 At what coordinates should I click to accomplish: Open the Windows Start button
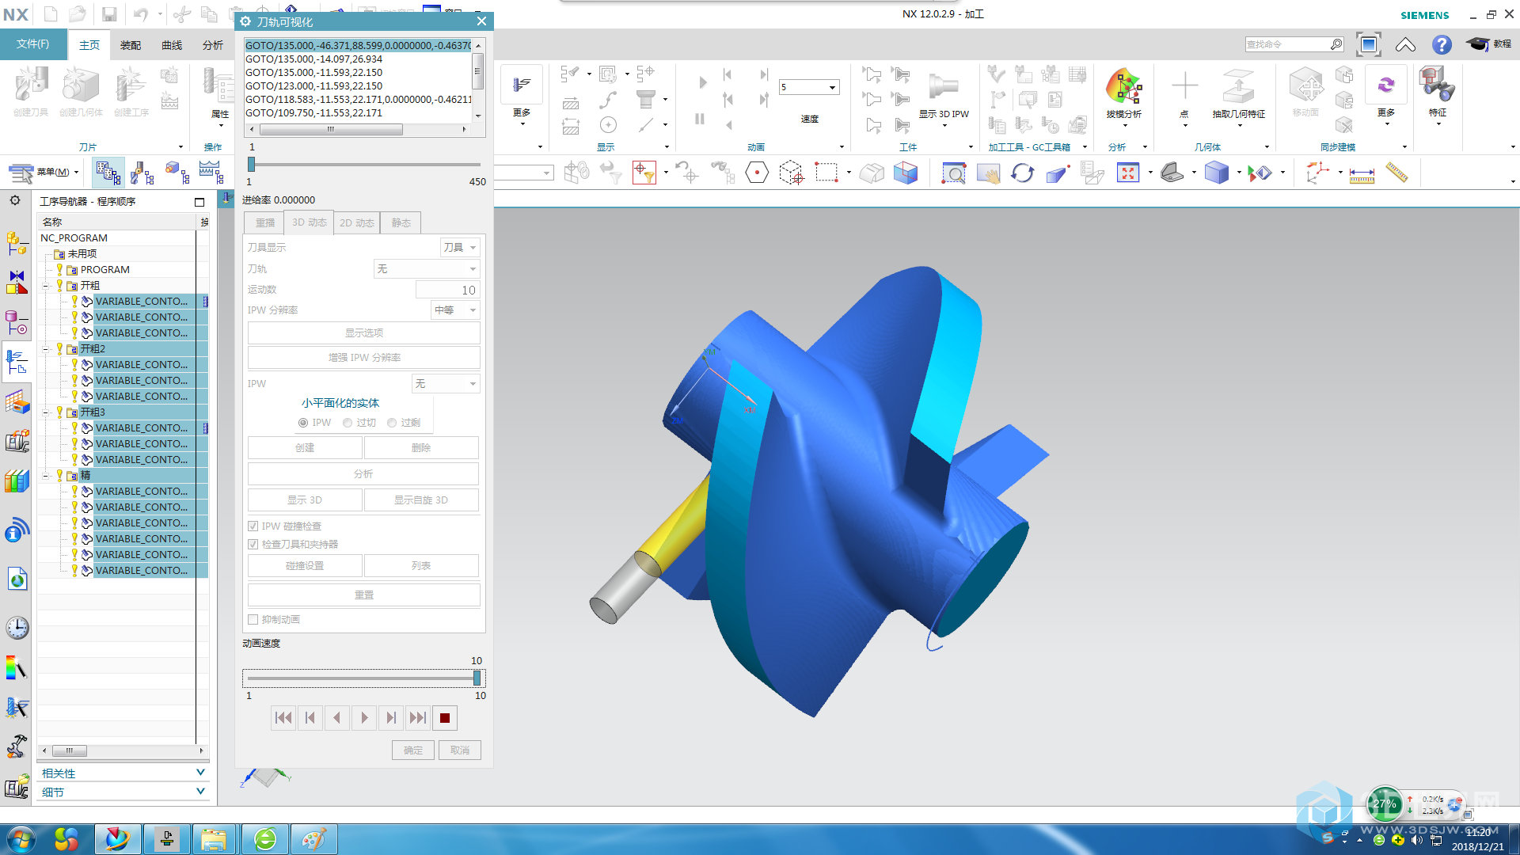click(x=21, y=839)
